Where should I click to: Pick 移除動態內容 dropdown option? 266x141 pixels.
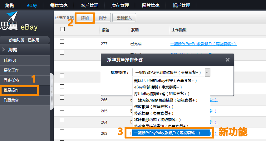[x=171, y=120]
